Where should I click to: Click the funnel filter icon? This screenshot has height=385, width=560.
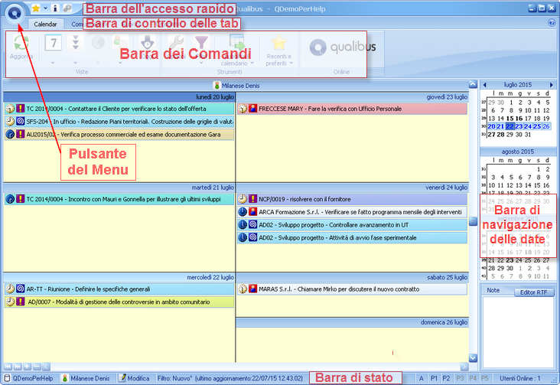tap(201, 43)
